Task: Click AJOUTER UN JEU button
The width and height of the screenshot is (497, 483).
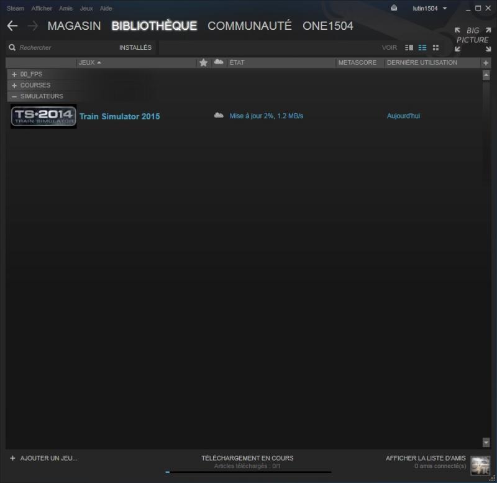Action: click(48, 458)
